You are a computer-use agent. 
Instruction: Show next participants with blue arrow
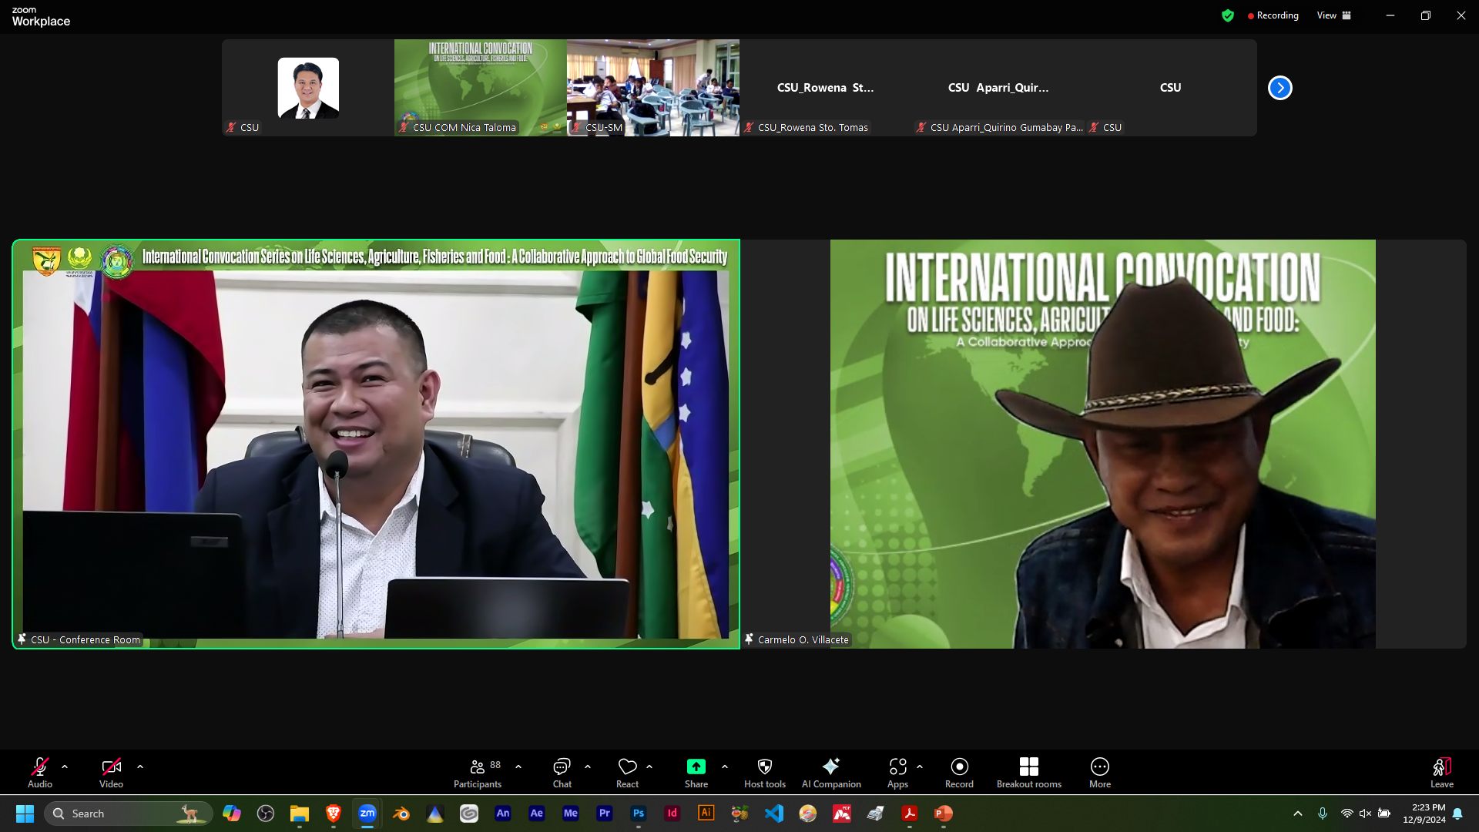tap(1279, 88)
